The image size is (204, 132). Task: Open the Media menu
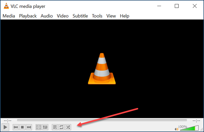(x=9, y=16)
